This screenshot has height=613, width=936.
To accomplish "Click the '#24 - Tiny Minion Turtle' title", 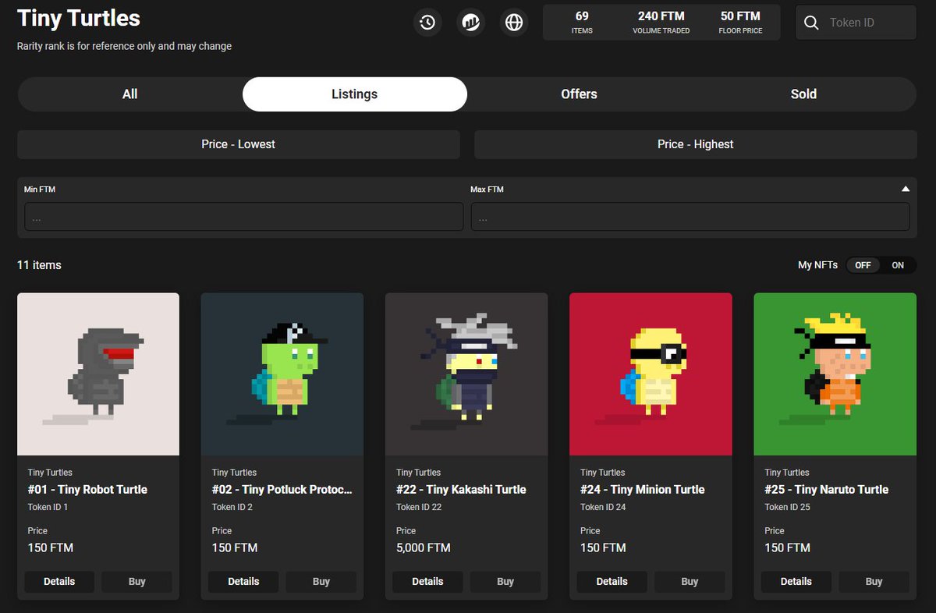I will (643, 490).
